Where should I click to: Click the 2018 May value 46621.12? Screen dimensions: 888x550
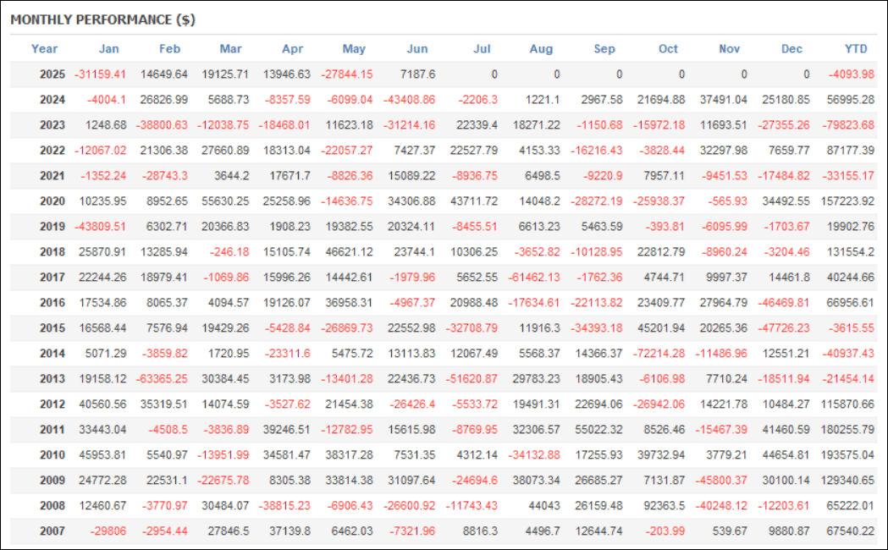point(350,252)
